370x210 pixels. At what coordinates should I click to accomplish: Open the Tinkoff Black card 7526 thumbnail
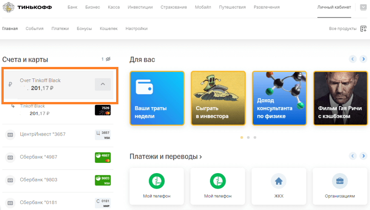[x=103, y=110]
